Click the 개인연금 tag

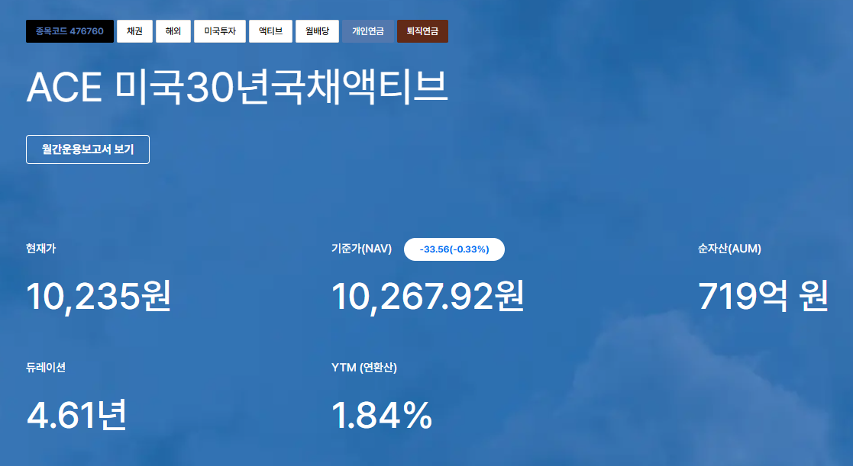pos(368,31)
